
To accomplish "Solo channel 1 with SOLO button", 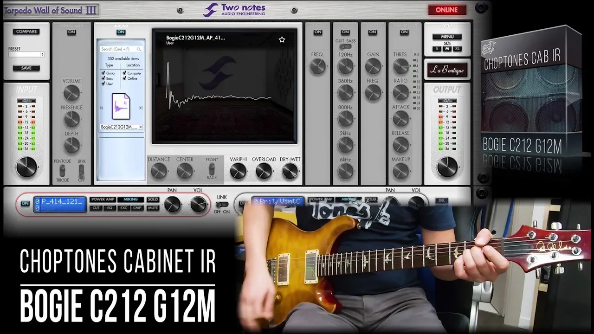I will pyautogui.click(x=153, y=199).
